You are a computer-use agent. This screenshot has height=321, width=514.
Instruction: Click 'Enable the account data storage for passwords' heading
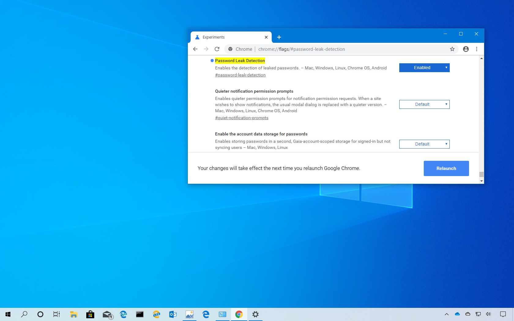261,134
